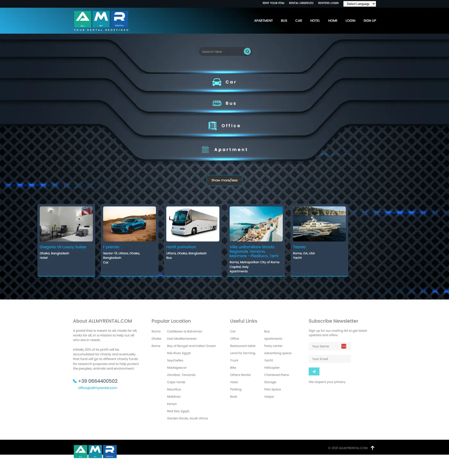Go to LOGIN in the navigation
The width and height of the screenshot is (449, 461).
coord(350,21)
